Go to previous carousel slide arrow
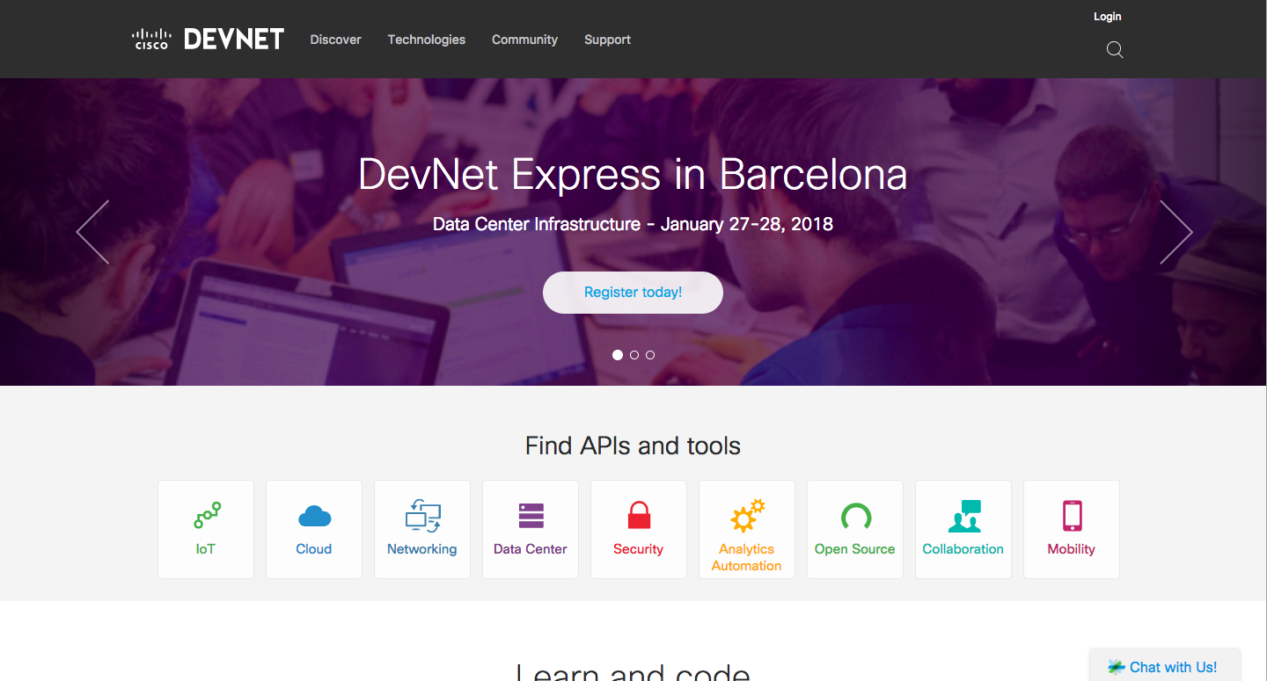The height and width of the screenshot is (681, 1267). point(92,232)
